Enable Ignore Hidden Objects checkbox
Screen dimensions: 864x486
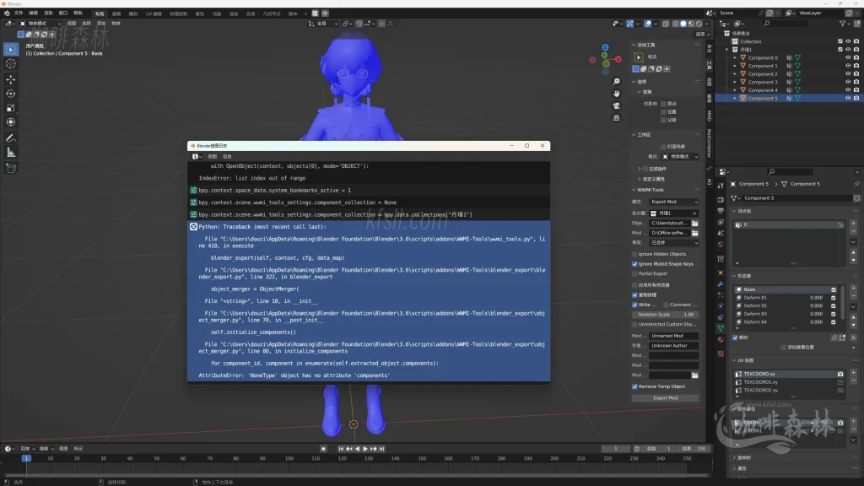coord(635,254)
